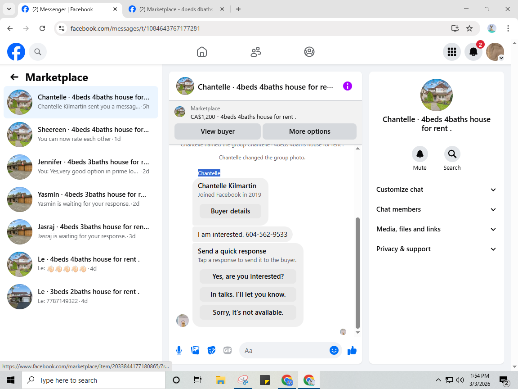Open conversation information purple icon
Image resolution: width=518 pixels, height=389 pixels.
tap(348, 86)
